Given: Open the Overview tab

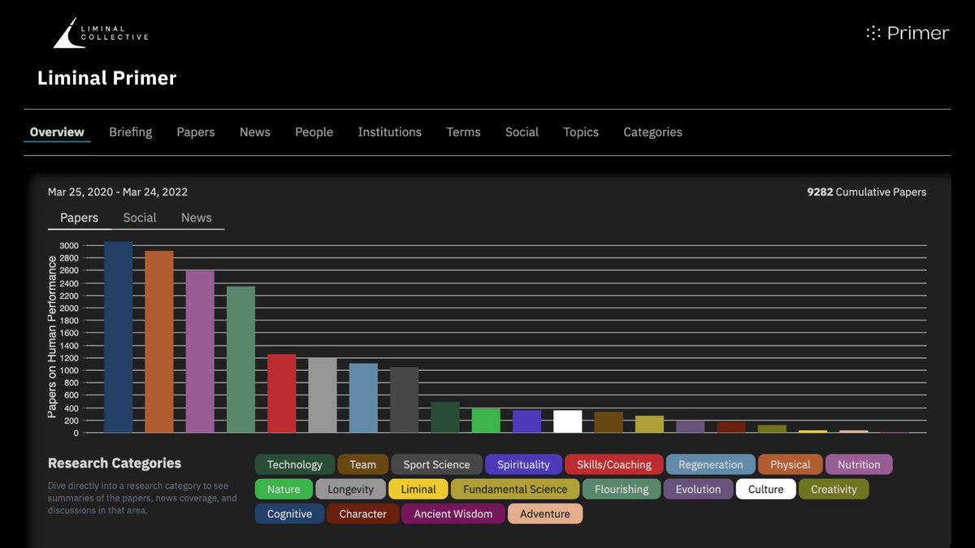Looking at the screenshot, I should 57,132.
